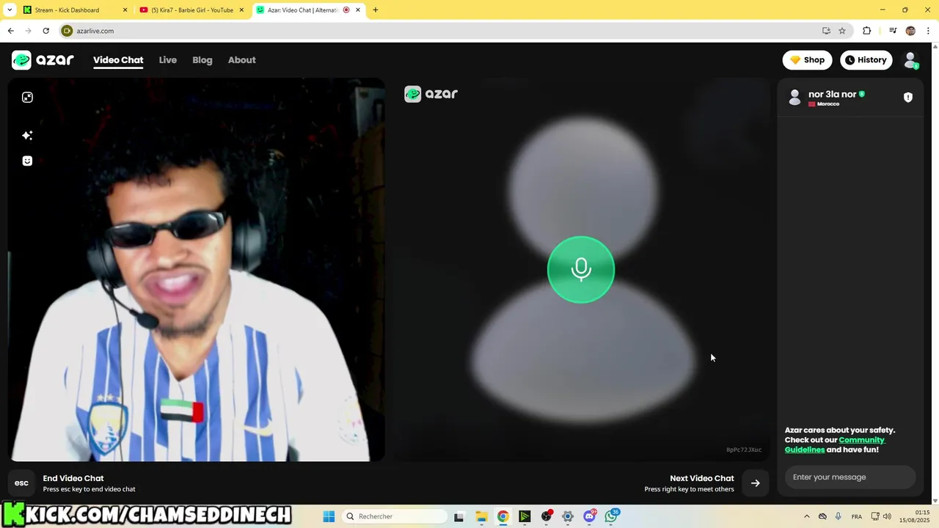This screenshot has width=939, height=528.
Task: Focus the Enter your message field
Action: (x=850, y=477)
